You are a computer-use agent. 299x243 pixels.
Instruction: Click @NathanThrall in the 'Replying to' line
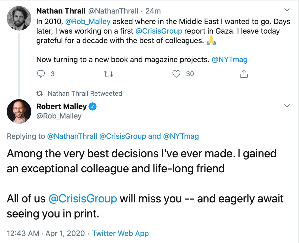72,136
